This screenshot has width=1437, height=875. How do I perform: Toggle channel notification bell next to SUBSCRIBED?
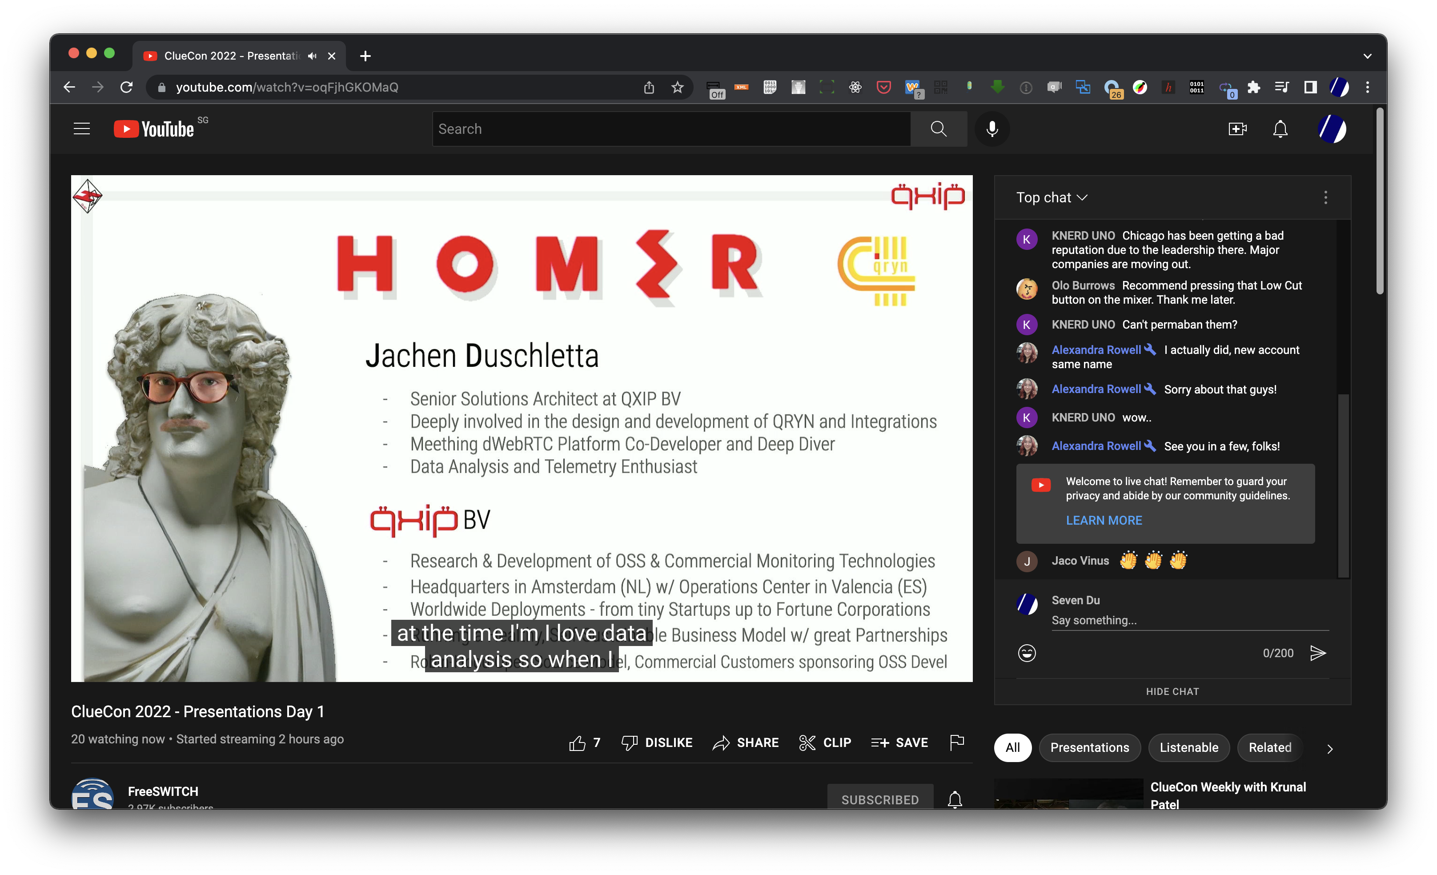click(955, 799)
